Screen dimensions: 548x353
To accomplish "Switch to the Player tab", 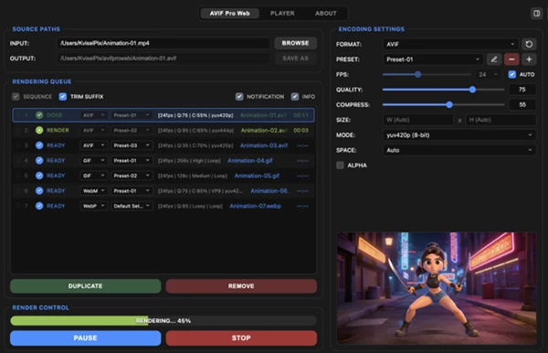I will [282, 14].
